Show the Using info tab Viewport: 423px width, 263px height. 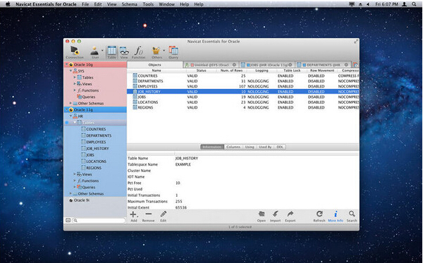(250, 147)
